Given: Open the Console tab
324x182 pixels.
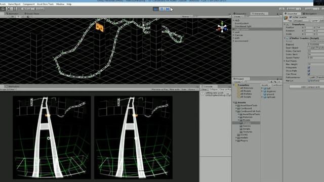Looking at the screenshot, I should tap(208, 86).
